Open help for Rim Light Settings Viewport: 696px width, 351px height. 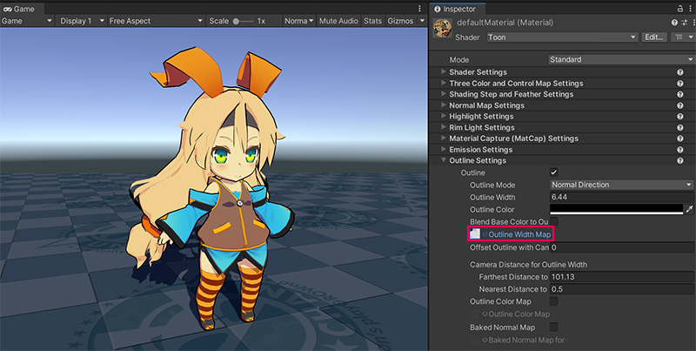680,127
